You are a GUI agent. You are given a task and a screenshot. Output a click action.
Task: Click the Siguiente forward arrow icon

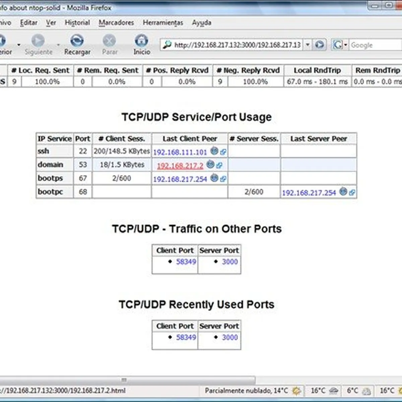pyautogui.click(x=38, y=41)
